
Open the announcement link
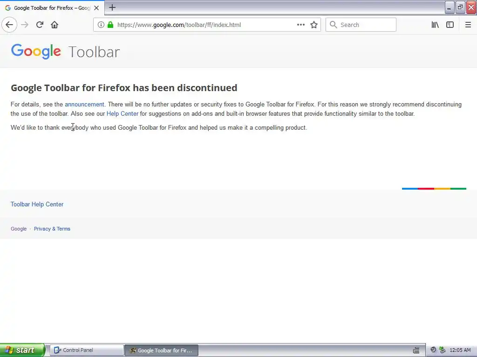point(84,105)
